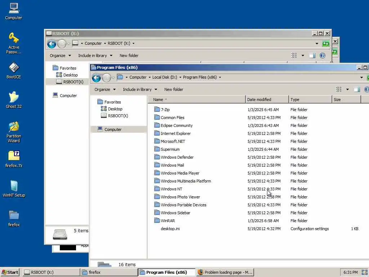369x277 pixels.
Task: Switch to Problem loading page taskbar button
Action: (226, 272)
